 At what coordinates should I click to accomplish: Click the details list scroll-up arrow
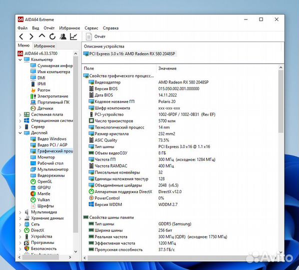click(280, 67)
